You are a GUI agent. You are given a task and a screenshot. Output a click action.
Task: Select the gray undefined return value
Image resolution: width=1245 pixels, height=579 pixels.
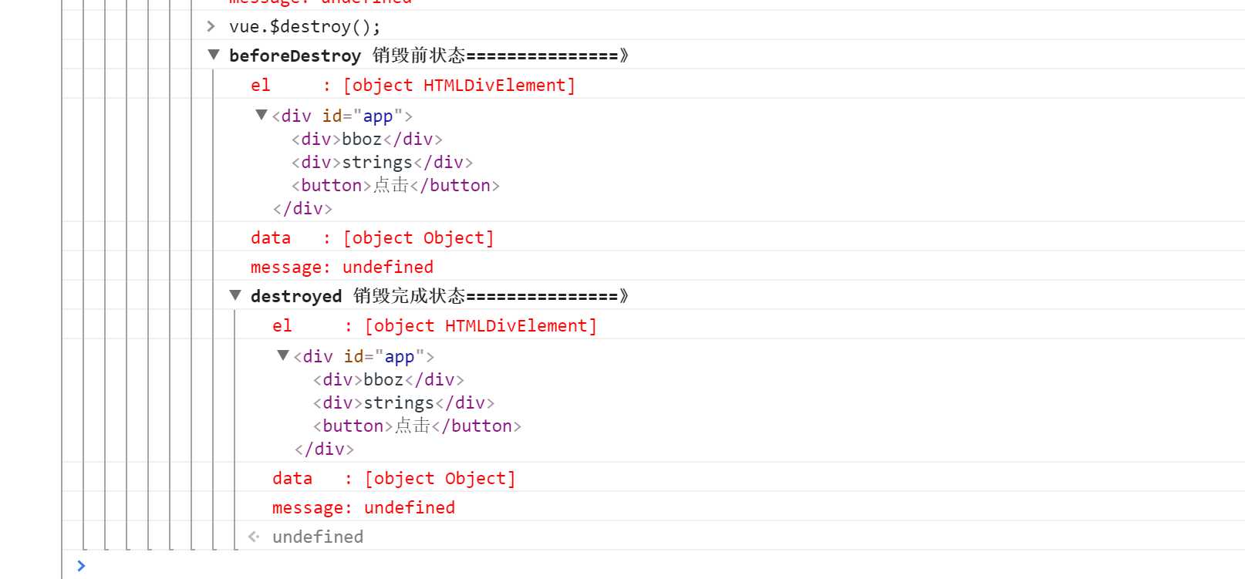click(318, 537)
